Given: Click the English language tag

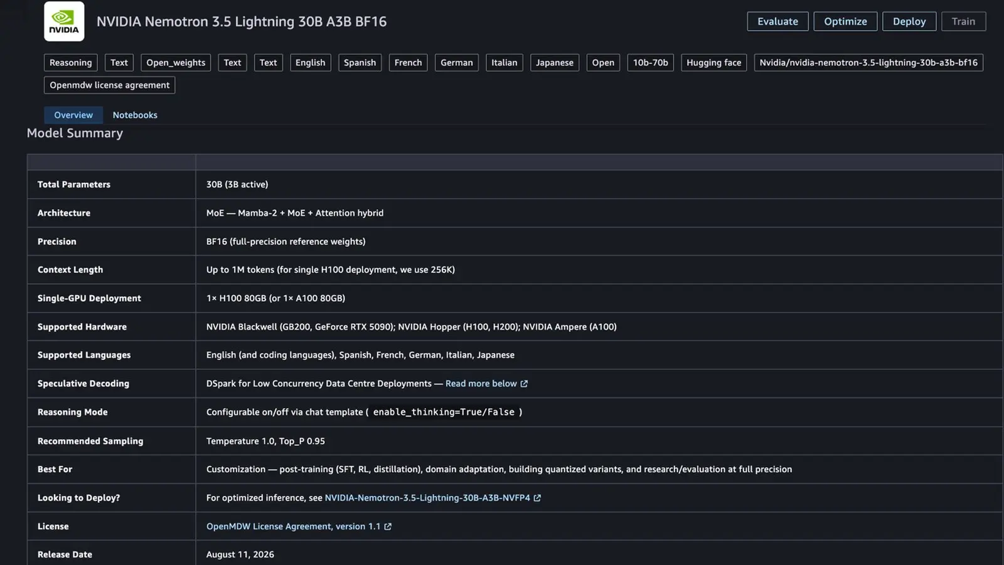Looking at the screenshot, I should (x=311, y=63).
